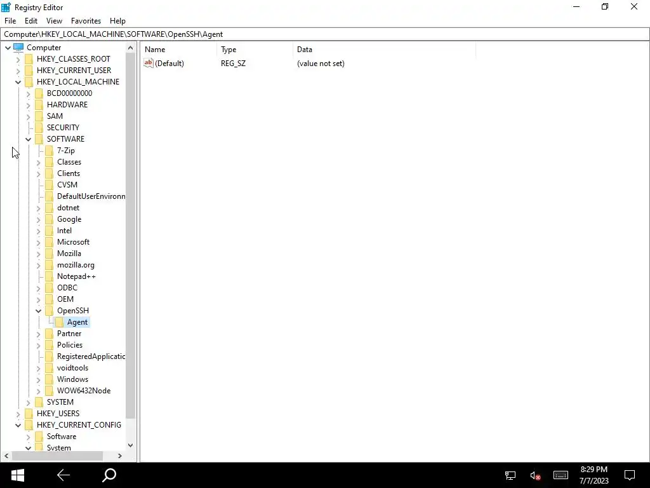
Task: Open the Edit menu
Action: 31,21
